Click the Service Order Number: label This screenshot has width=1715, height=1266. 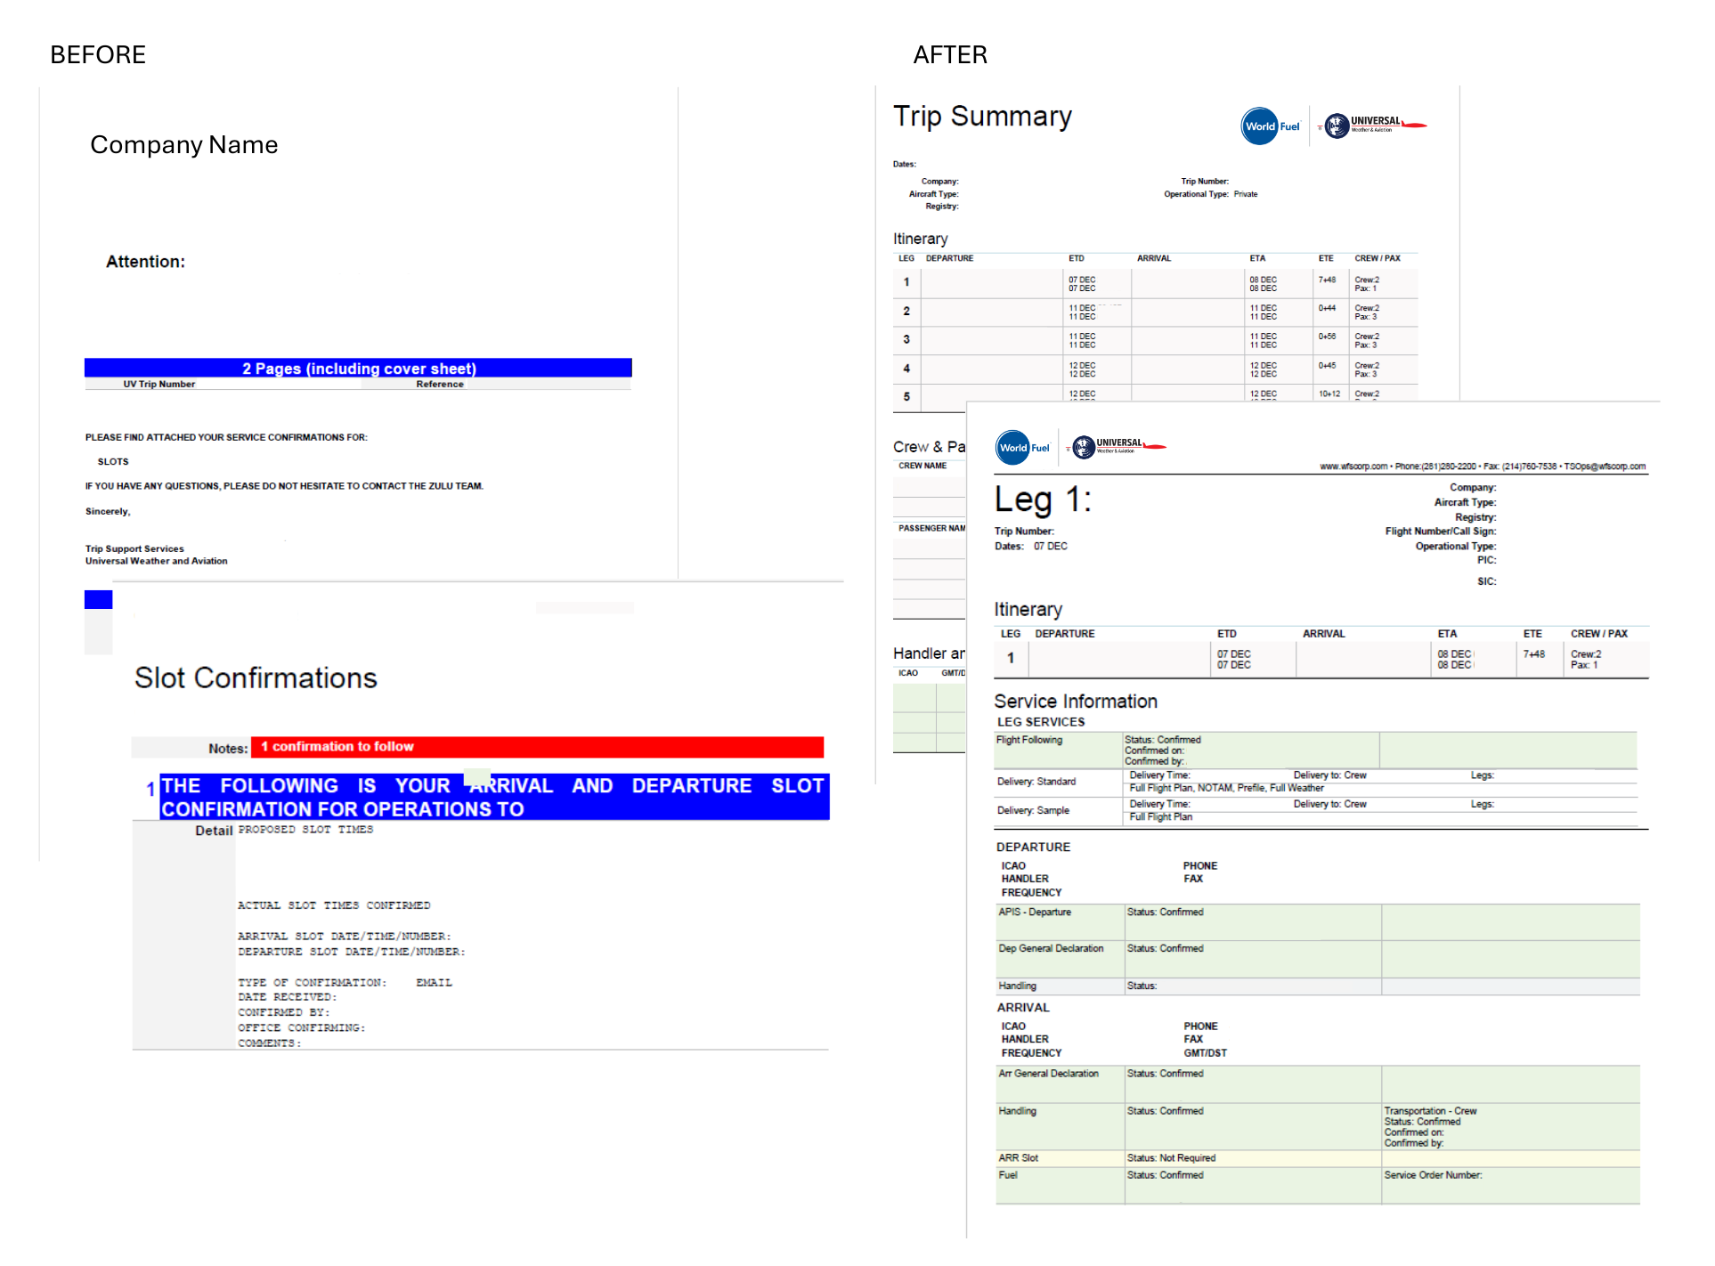[1434, 1176]
